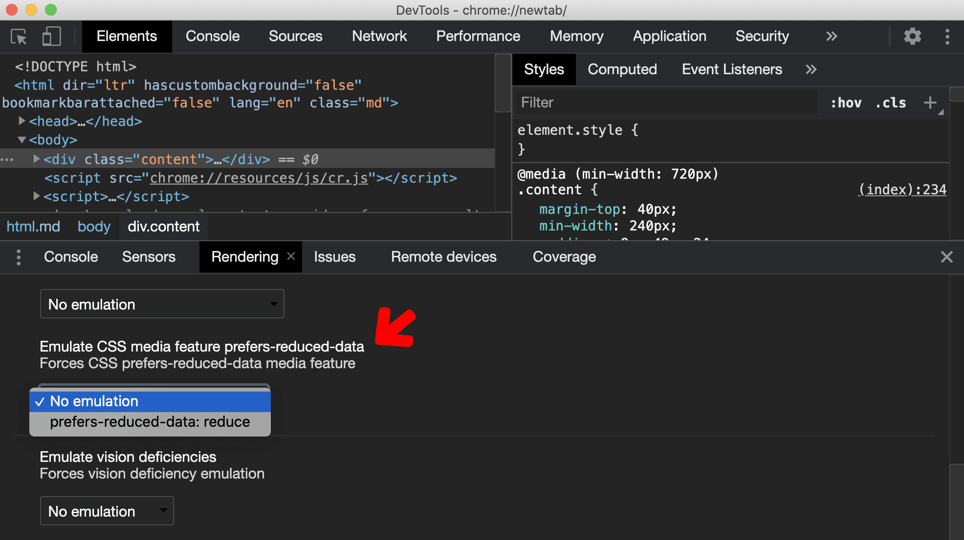This screenshot has height=540, width=964.
Task: Click the div.content breadcrumb item
Action: (x=163, y=227)
